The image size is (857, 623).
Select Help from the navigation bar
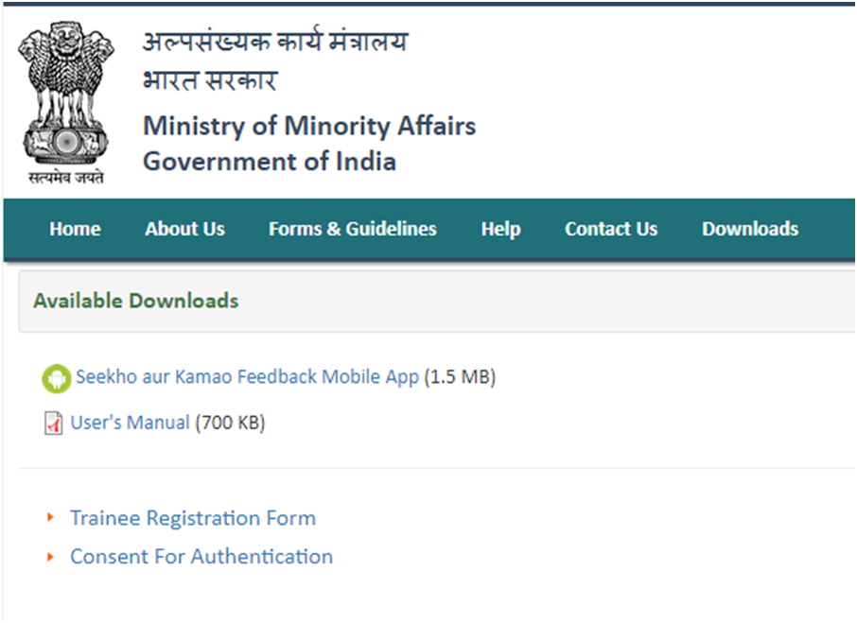click(x=500, y=230)
